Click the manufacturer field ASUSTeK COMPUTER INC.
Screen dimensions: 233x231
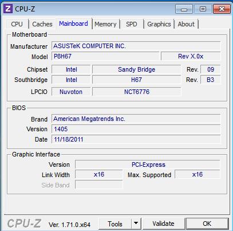[x=136, y=46]
